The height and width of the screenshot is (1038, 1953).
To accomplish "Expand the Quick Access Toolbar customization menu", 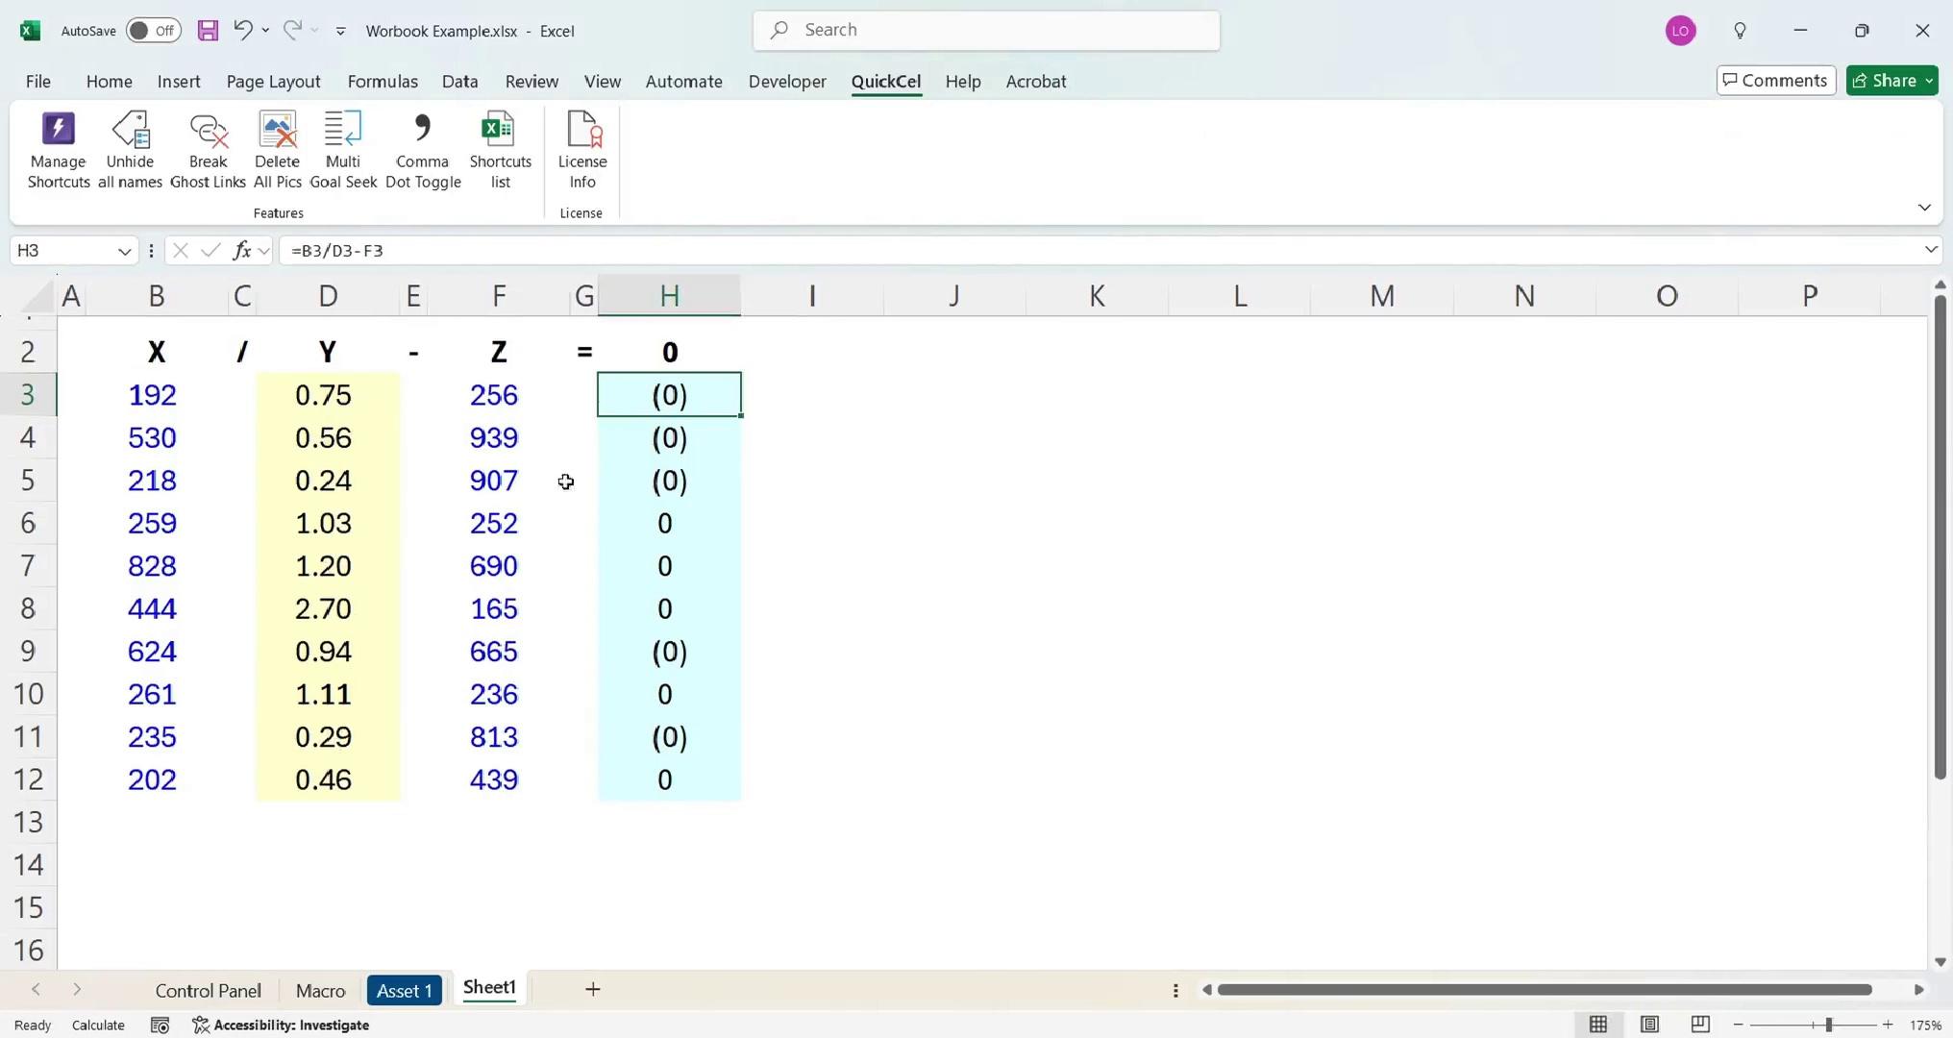I will pos(340,31).
